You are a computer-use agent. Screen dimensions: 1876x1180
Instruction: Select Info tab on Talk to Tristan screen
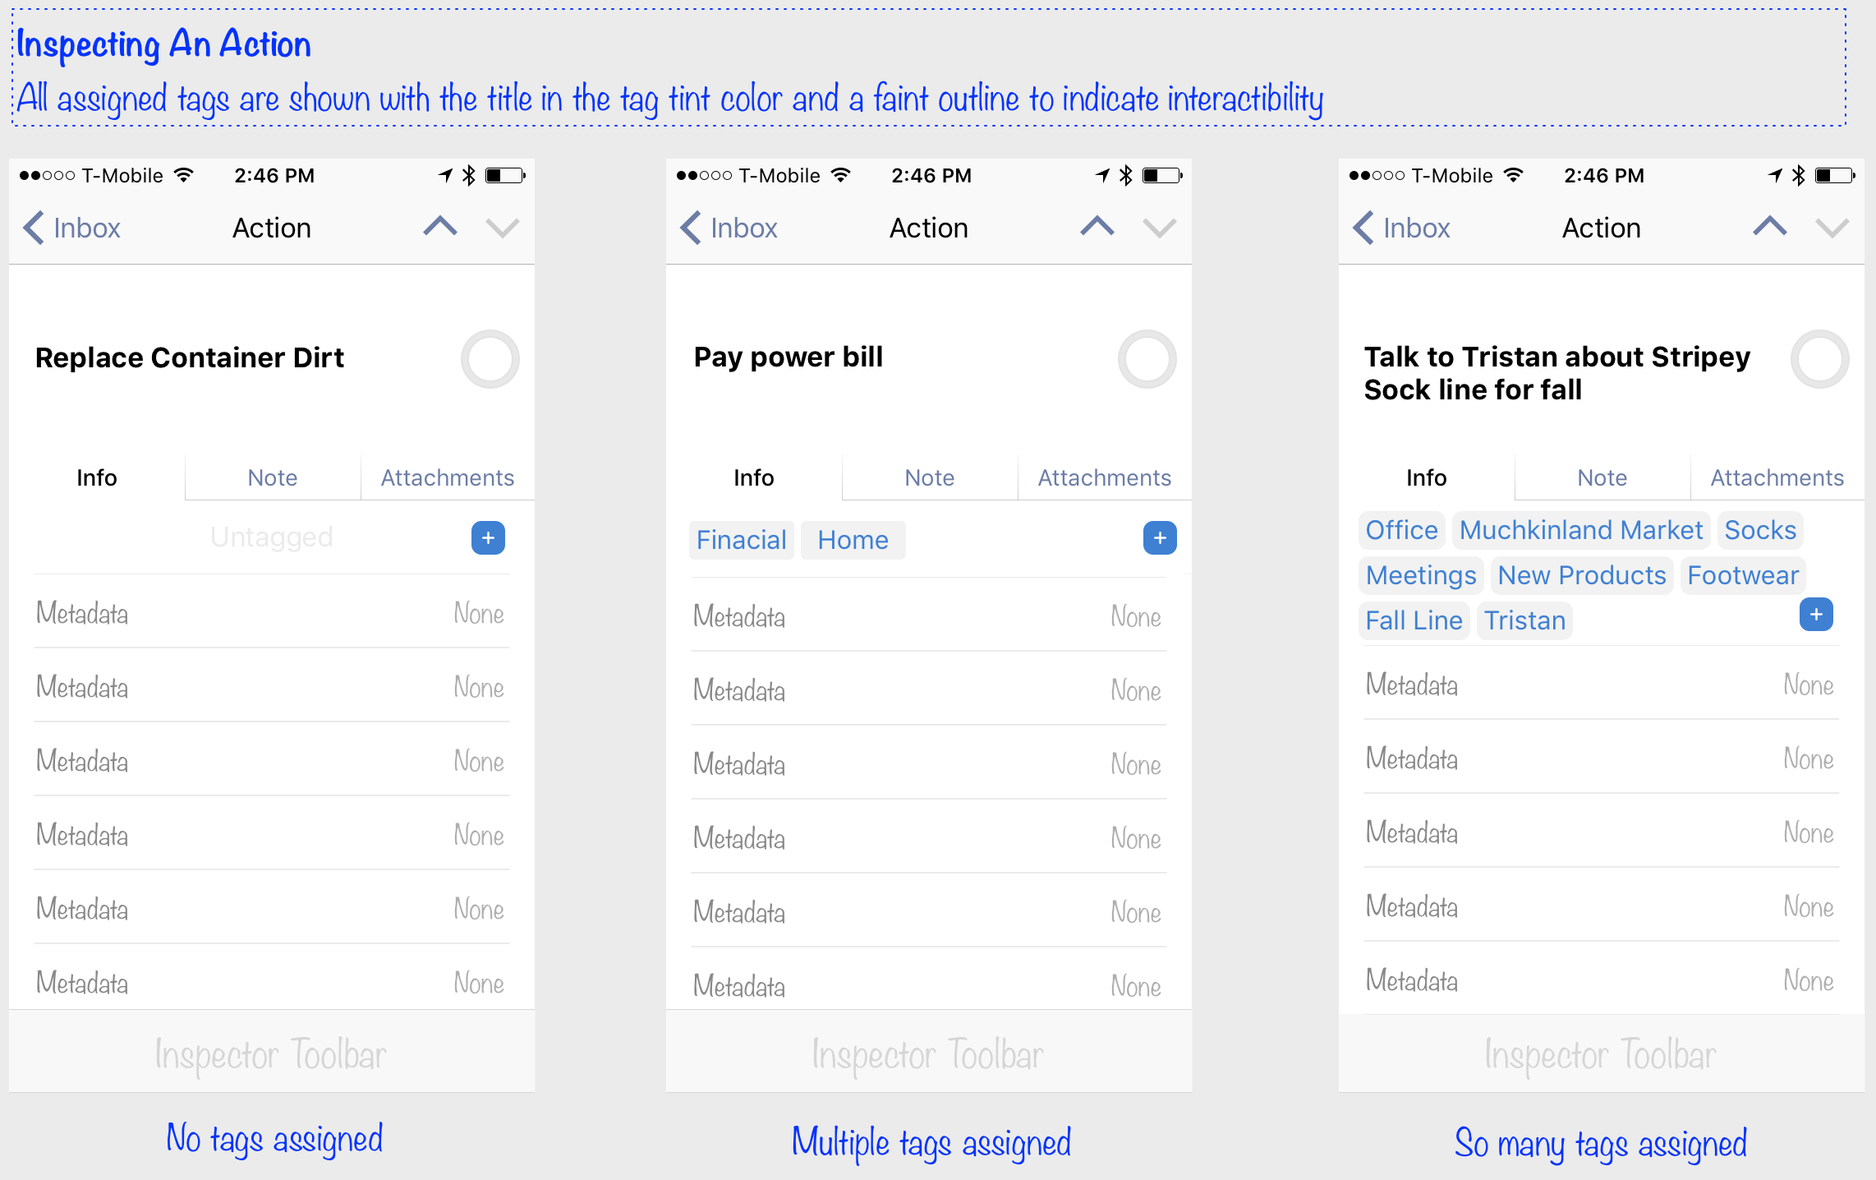pos(1427,477)
